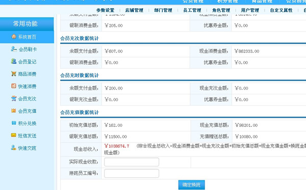Click the 快速消费 quick consume icon
The width and height of the screenshot is (306, 190).
(x=14, y=86)
